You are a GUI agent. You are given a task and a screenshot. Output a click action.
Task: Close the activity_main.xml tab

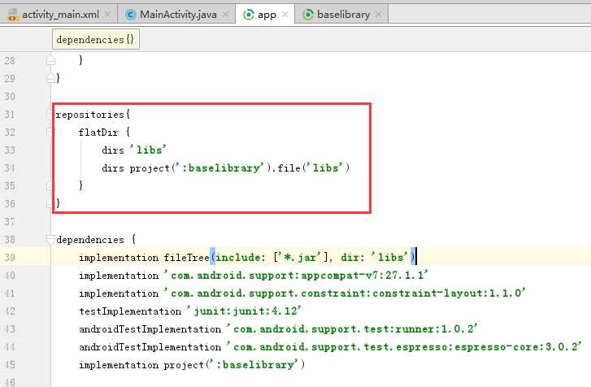108,15
